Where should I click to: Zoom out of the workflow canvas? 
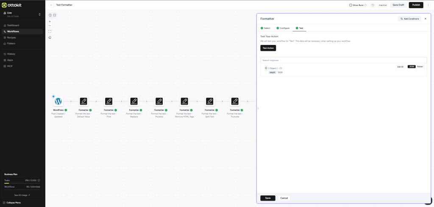pos(50,26)
